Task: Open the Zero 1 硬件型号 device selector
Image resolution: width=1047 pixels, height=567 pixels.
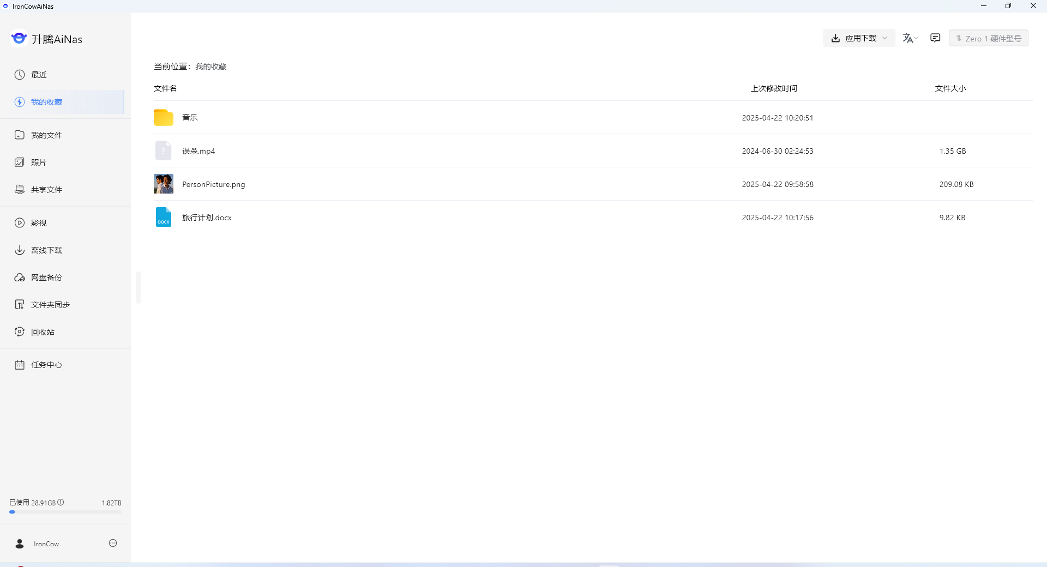Action: (x=988, y=38)
